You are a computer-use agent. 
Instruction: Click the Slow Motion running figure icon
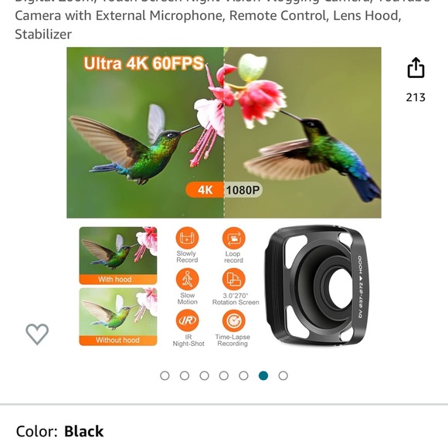(x=187, y=279)
